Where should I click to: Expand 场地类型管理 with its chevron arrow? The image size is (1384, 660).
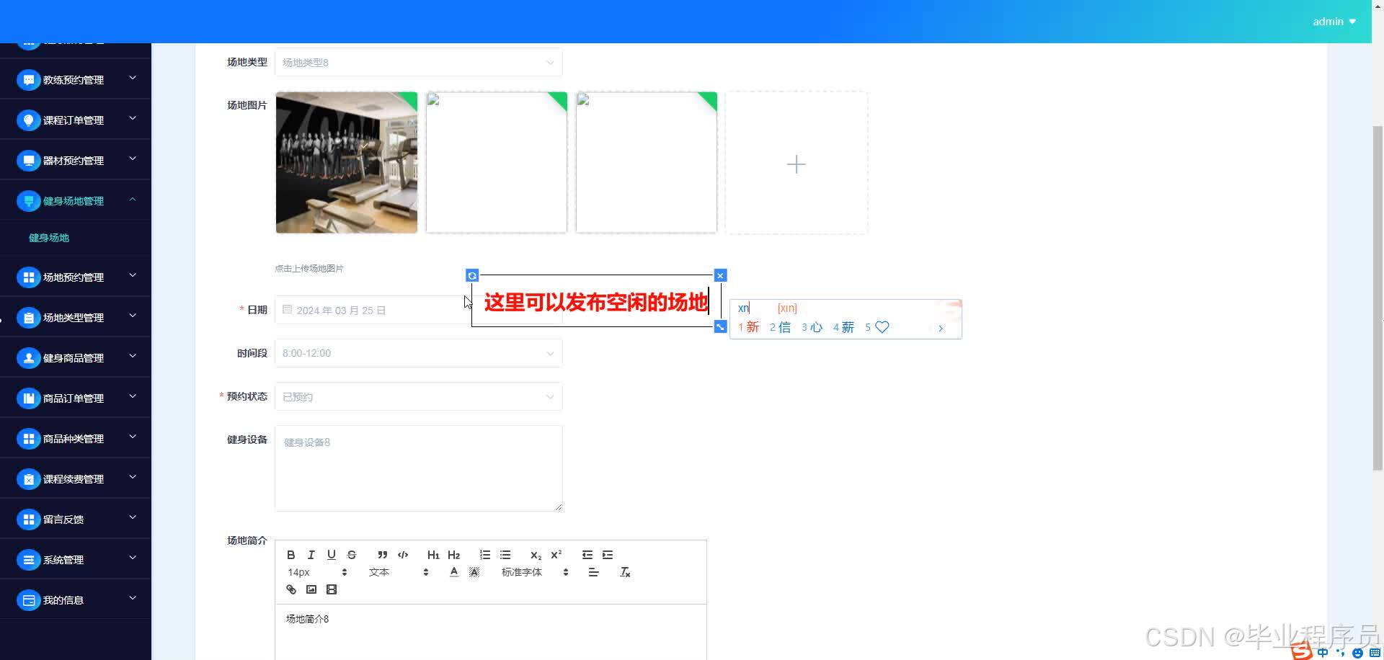[x=133, y=316]
